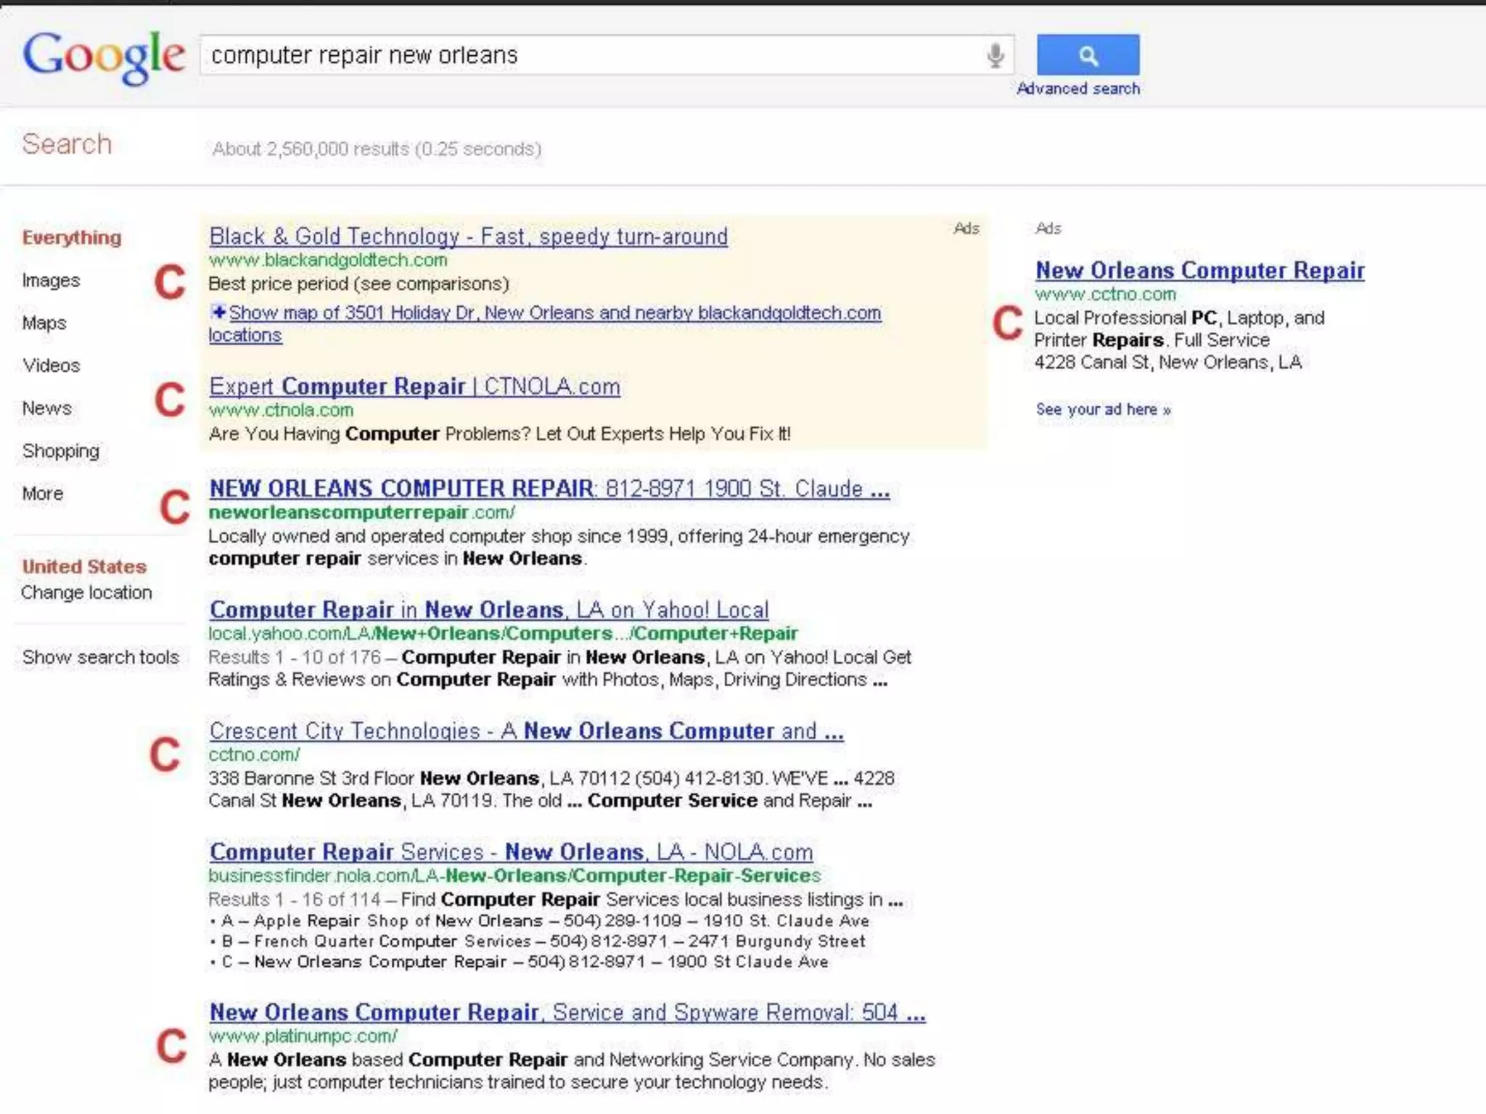Click Change location link
The height and width of the screenshot is (1114, 1486).
pos(86,593)
